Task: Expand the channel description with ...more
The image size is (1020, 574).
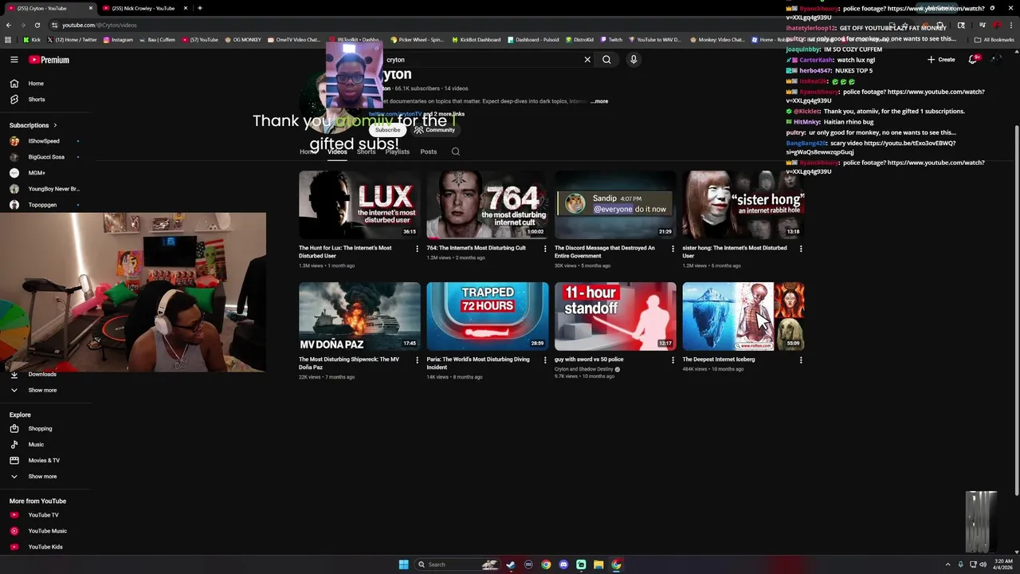Action: (x=600, y=101)
